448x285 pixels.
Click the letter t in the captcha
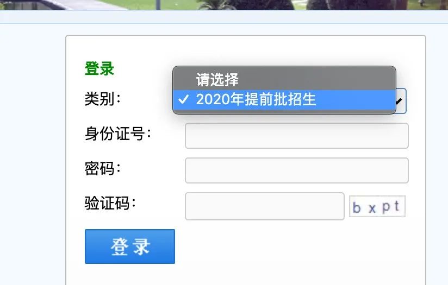[x=397, y=206]
